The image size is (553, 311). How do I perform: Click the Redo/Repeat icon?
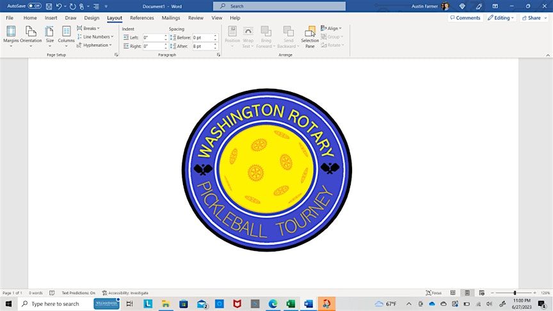[73, 6]
